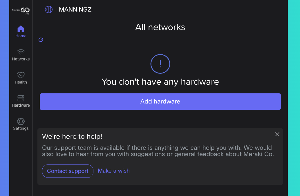Dismiss the We're here to help card
This screenshot has height=196, width=300.
tap(277, 134)
